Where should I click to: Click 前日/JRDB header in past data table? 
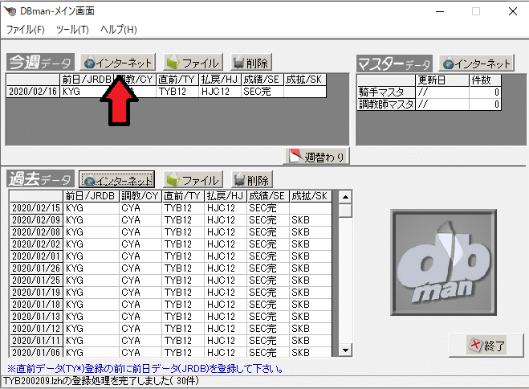coord(91,196)
